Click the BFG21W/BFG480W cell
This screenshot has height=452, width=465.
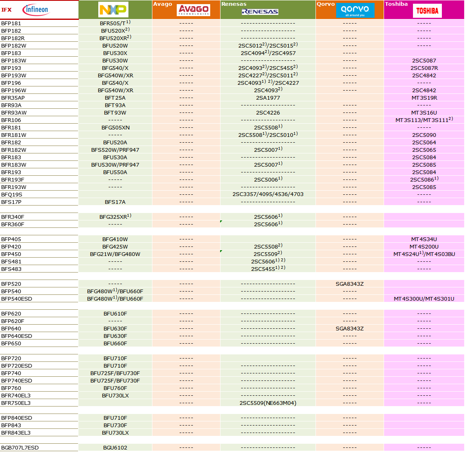point(115,254)
